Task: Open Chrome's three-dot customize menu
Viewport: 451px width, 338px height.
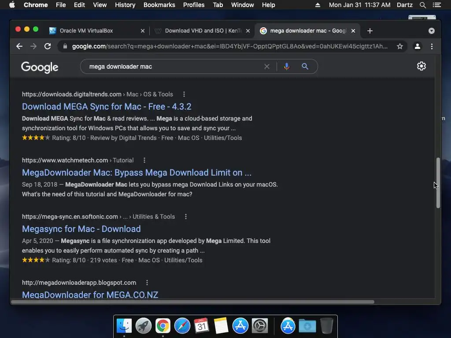Action: 432,46
